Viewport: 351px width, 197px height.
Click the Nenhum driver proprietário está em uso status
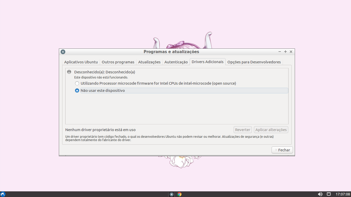pos(100,130)
